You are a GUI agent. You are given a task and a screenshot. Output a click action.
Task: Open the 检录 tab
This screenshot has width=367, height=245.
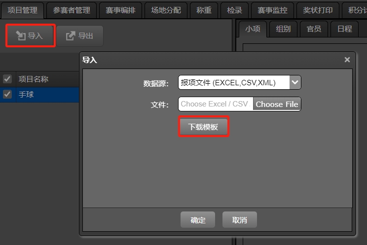pos(234,10)
